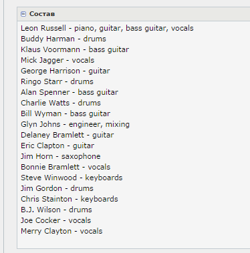Click Bill Wyman - bass guitar
The height and width of the screenshot is (253, 250).
pos(66,113)
